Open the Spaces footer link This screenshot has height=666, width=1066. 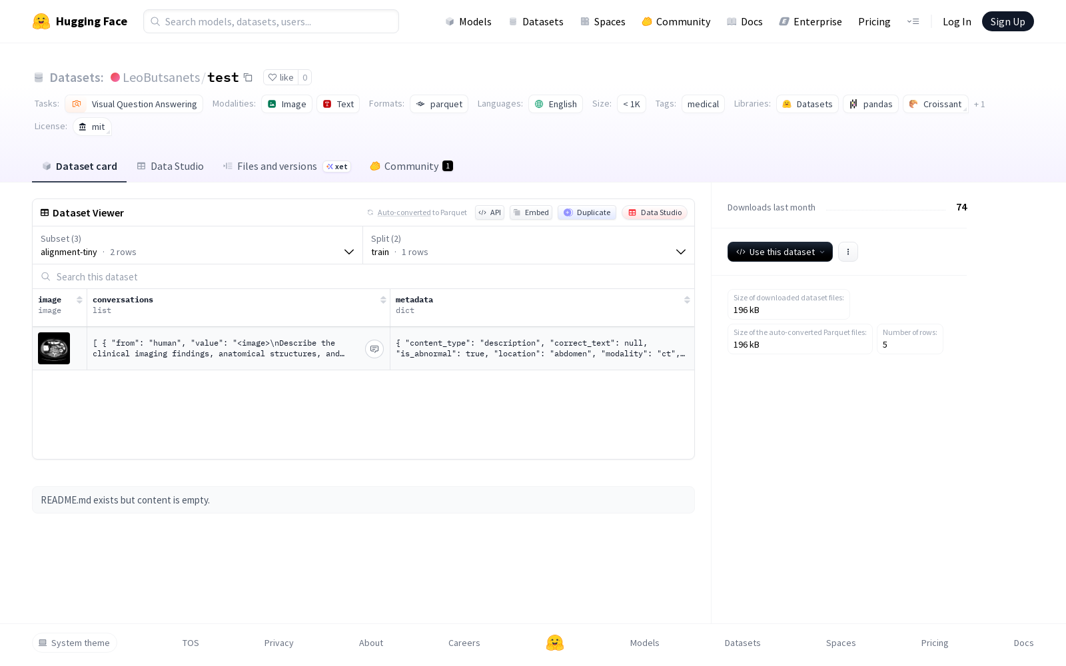click(841, 643)
